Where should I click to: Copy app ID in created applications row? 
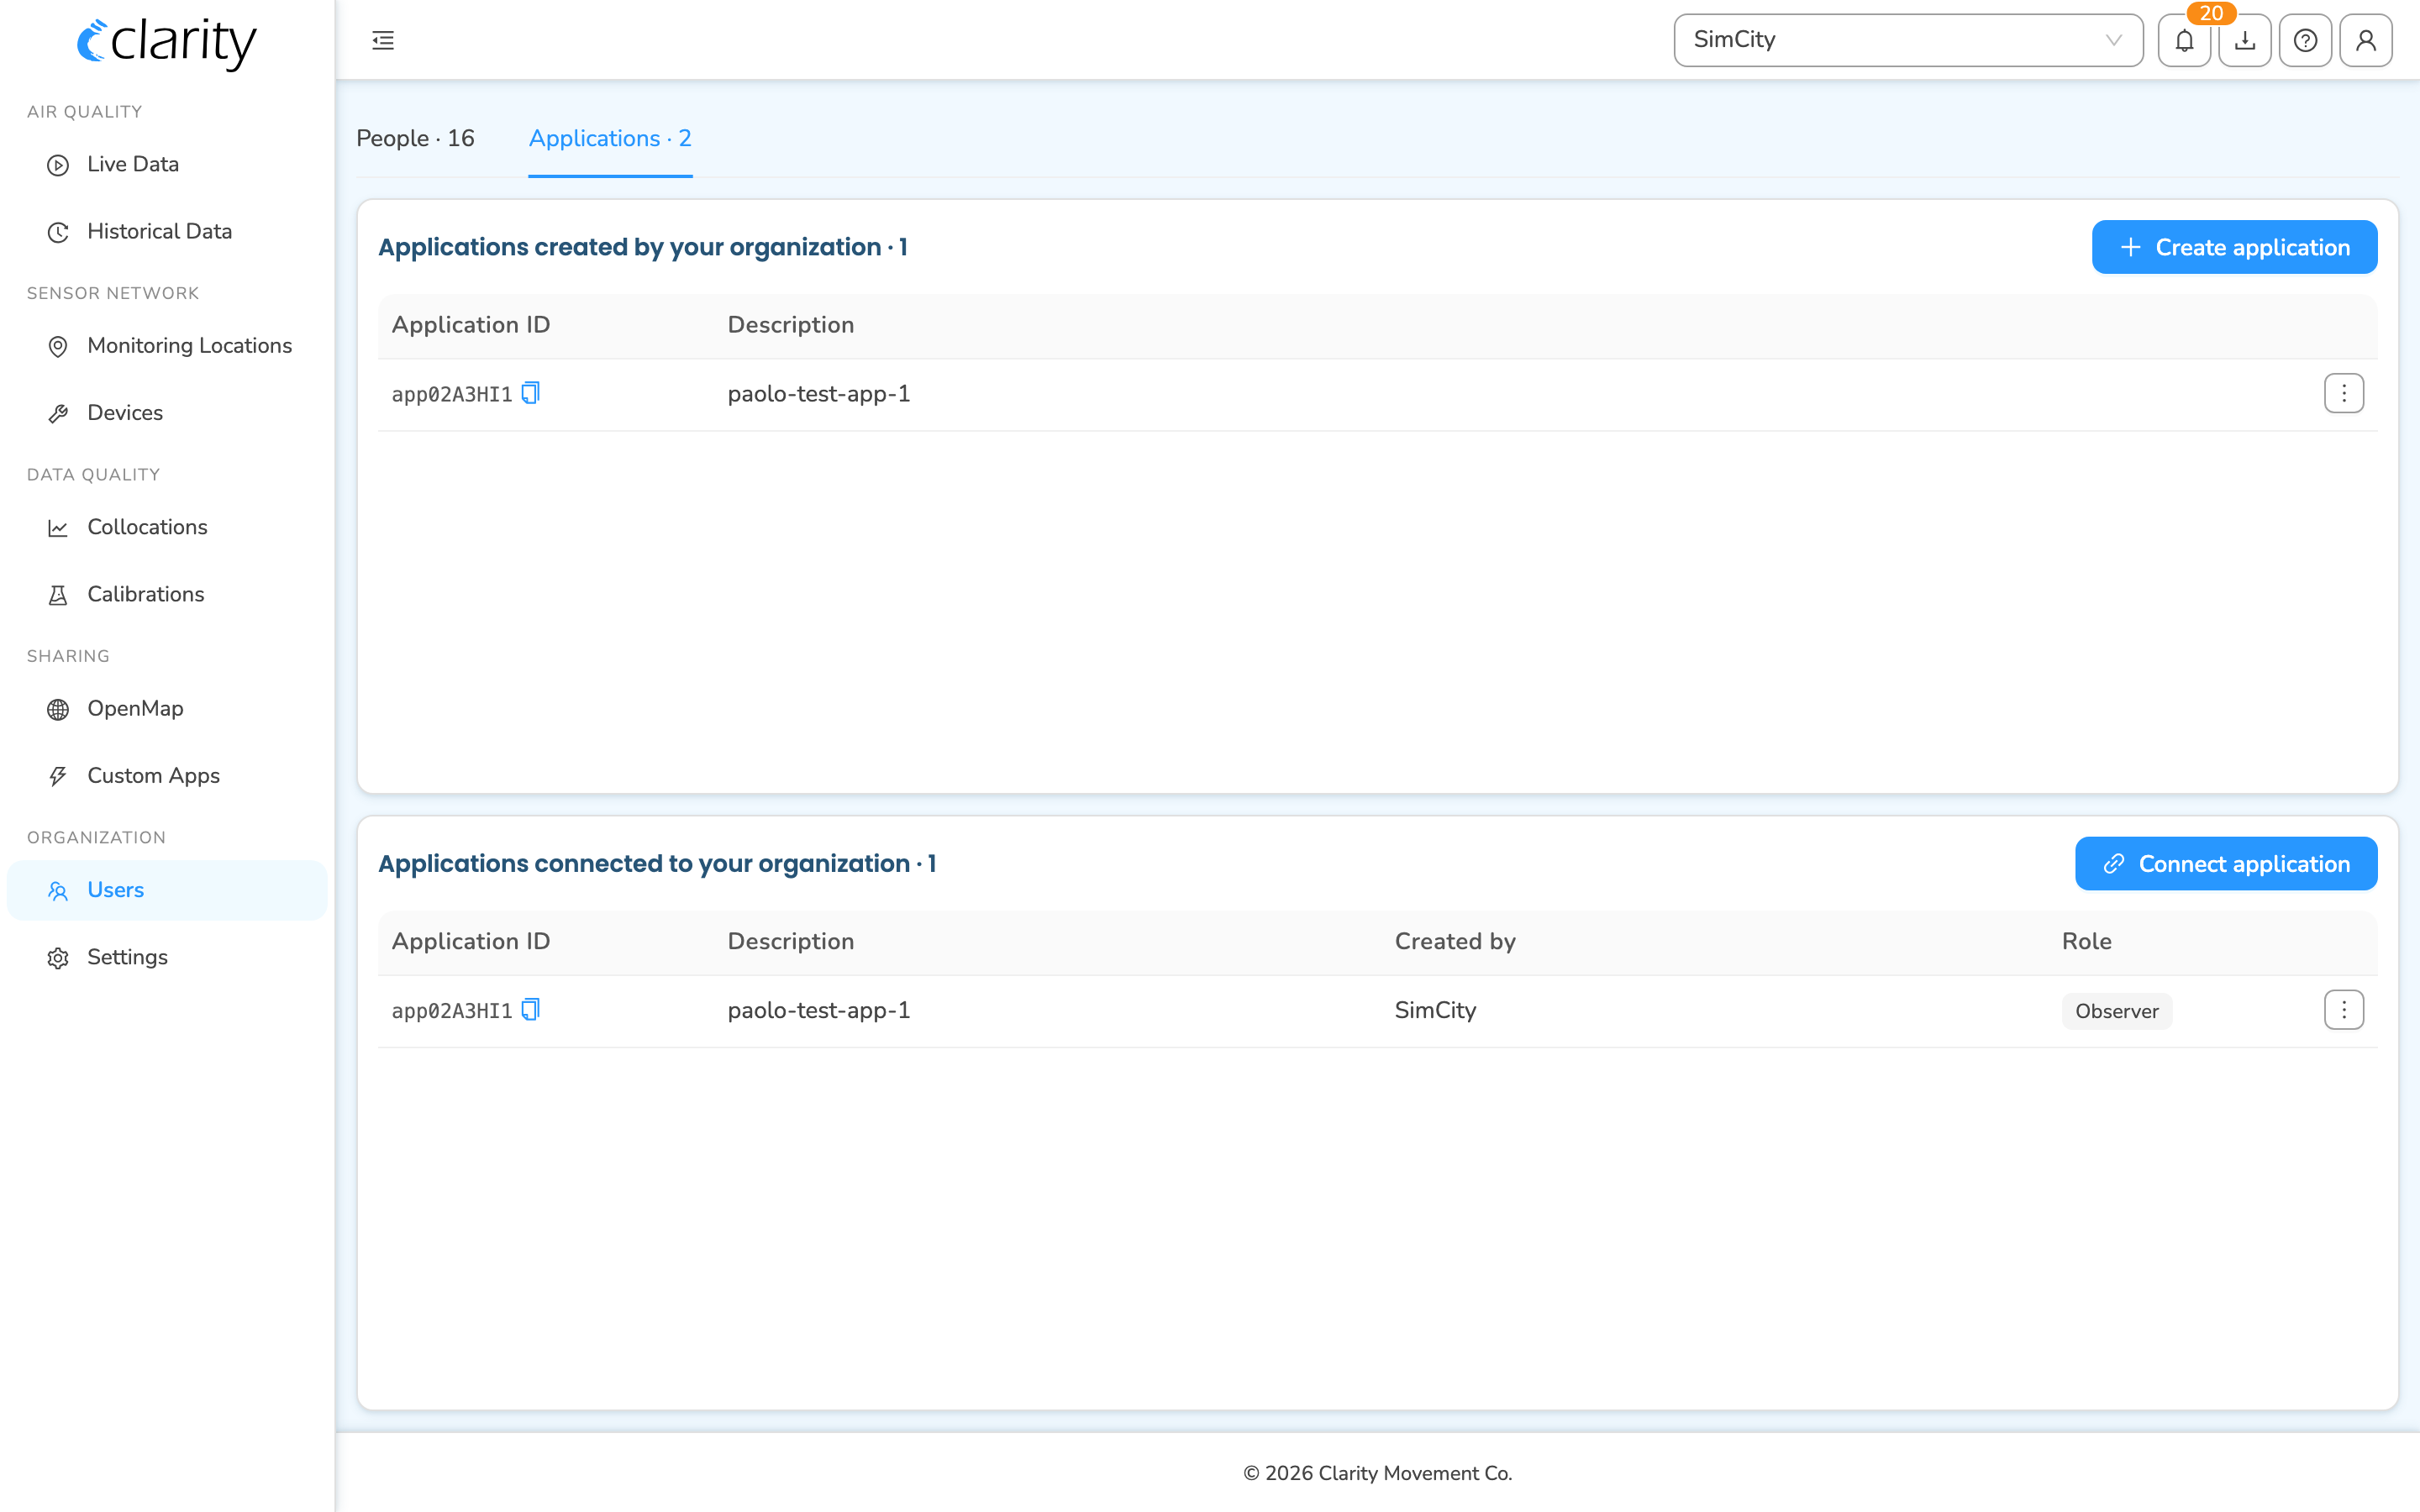point(531,393)
